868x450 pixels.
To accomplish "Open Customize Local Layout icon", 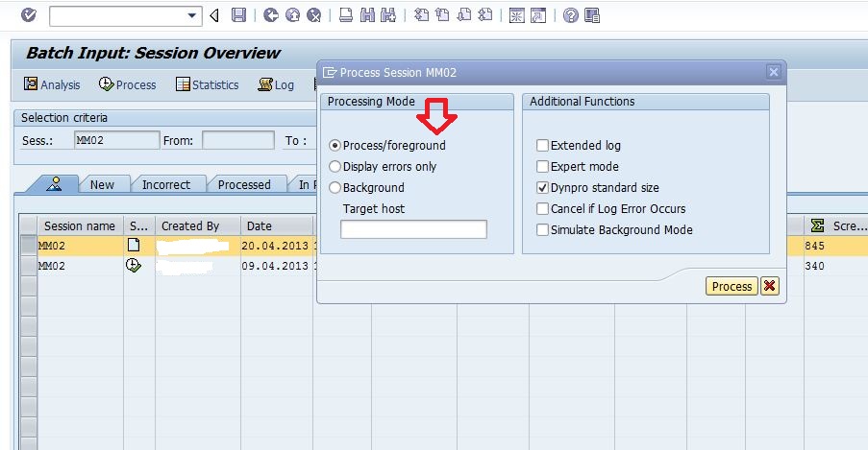I will tap(592, 15).
